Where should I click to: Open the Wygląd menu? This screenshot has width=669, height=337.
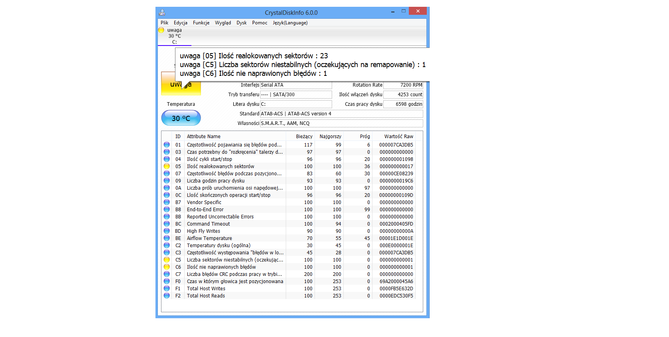click(x=223, y=23)
